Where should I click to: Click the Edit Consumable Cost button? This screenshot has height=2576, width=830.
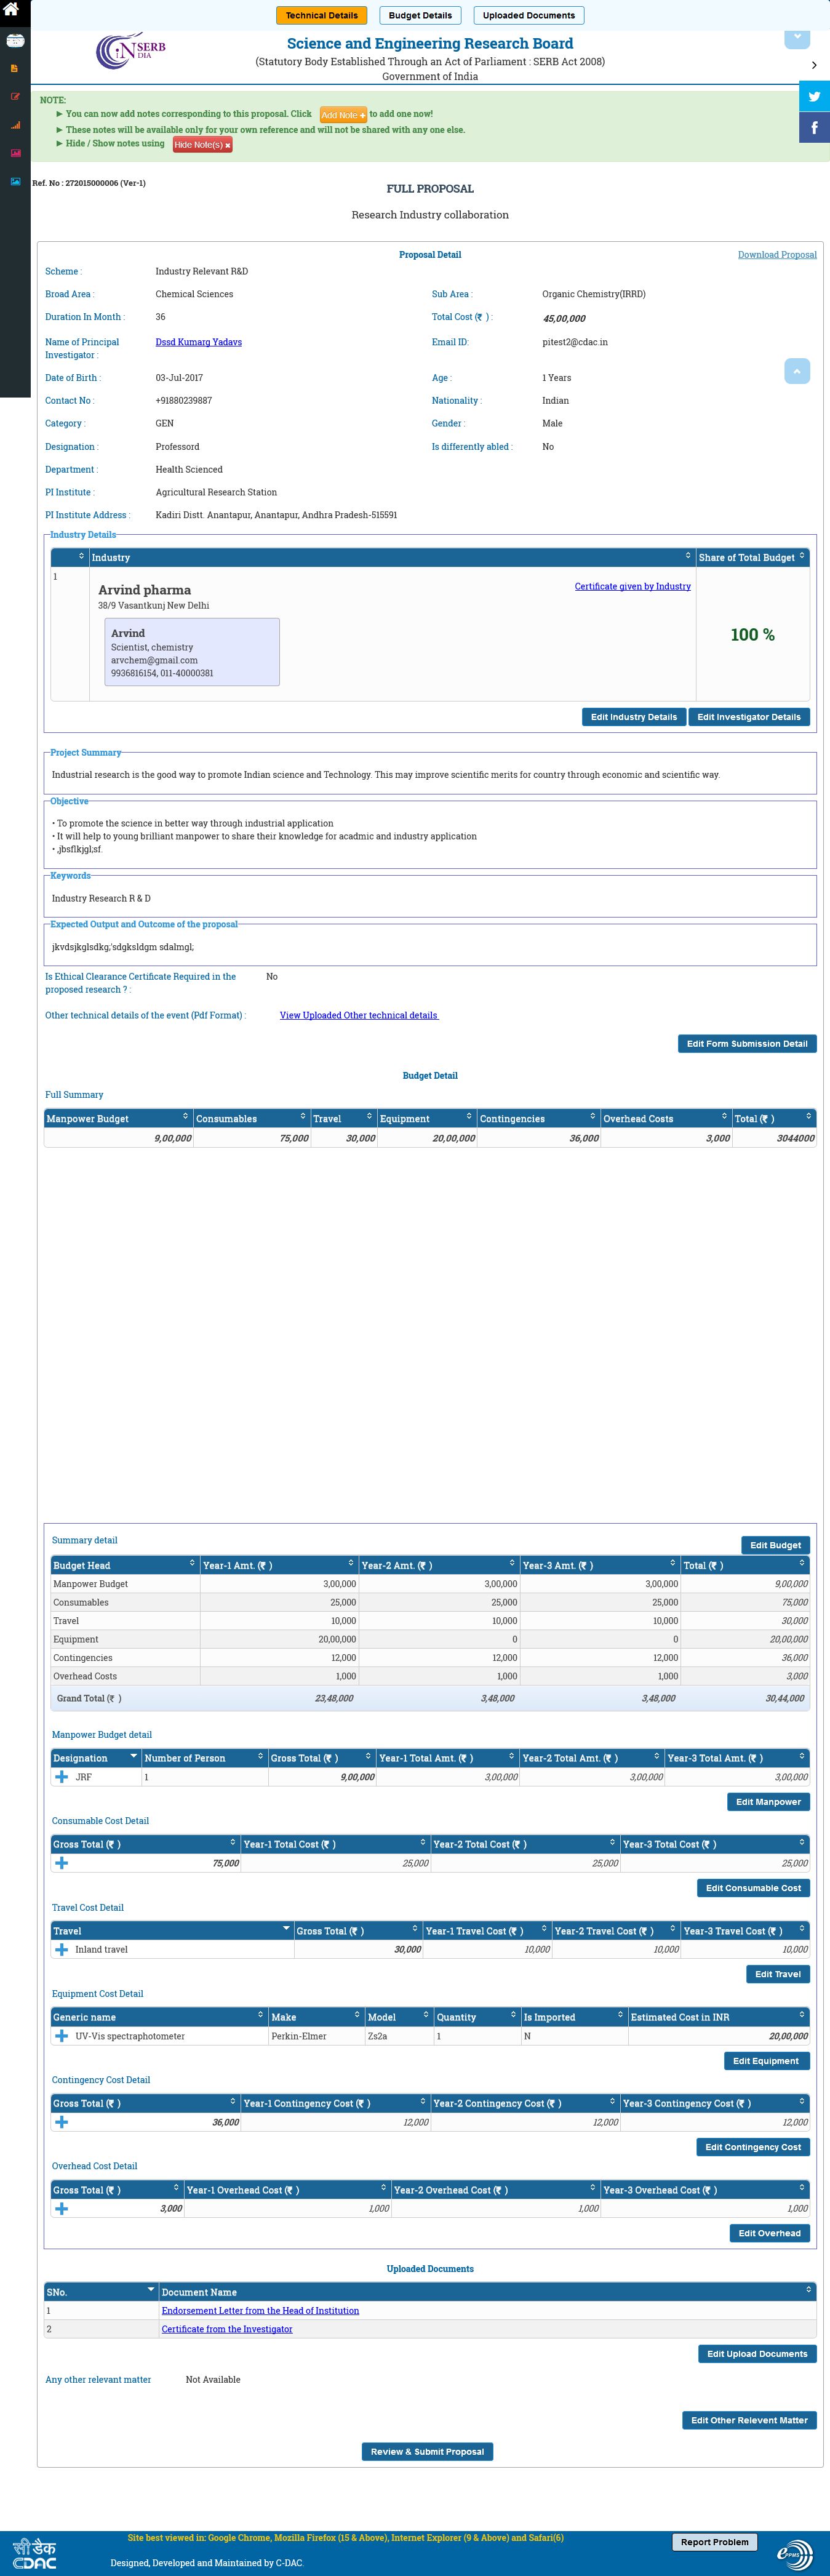click(753, 1888)
